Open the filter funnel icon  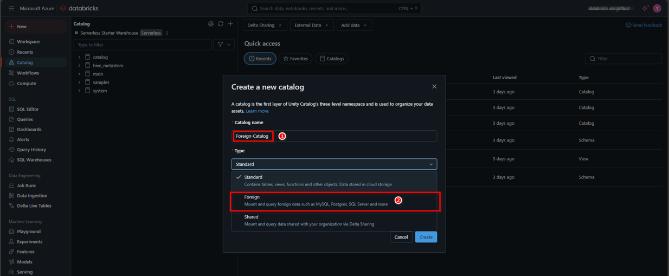[x=223, y=44]
